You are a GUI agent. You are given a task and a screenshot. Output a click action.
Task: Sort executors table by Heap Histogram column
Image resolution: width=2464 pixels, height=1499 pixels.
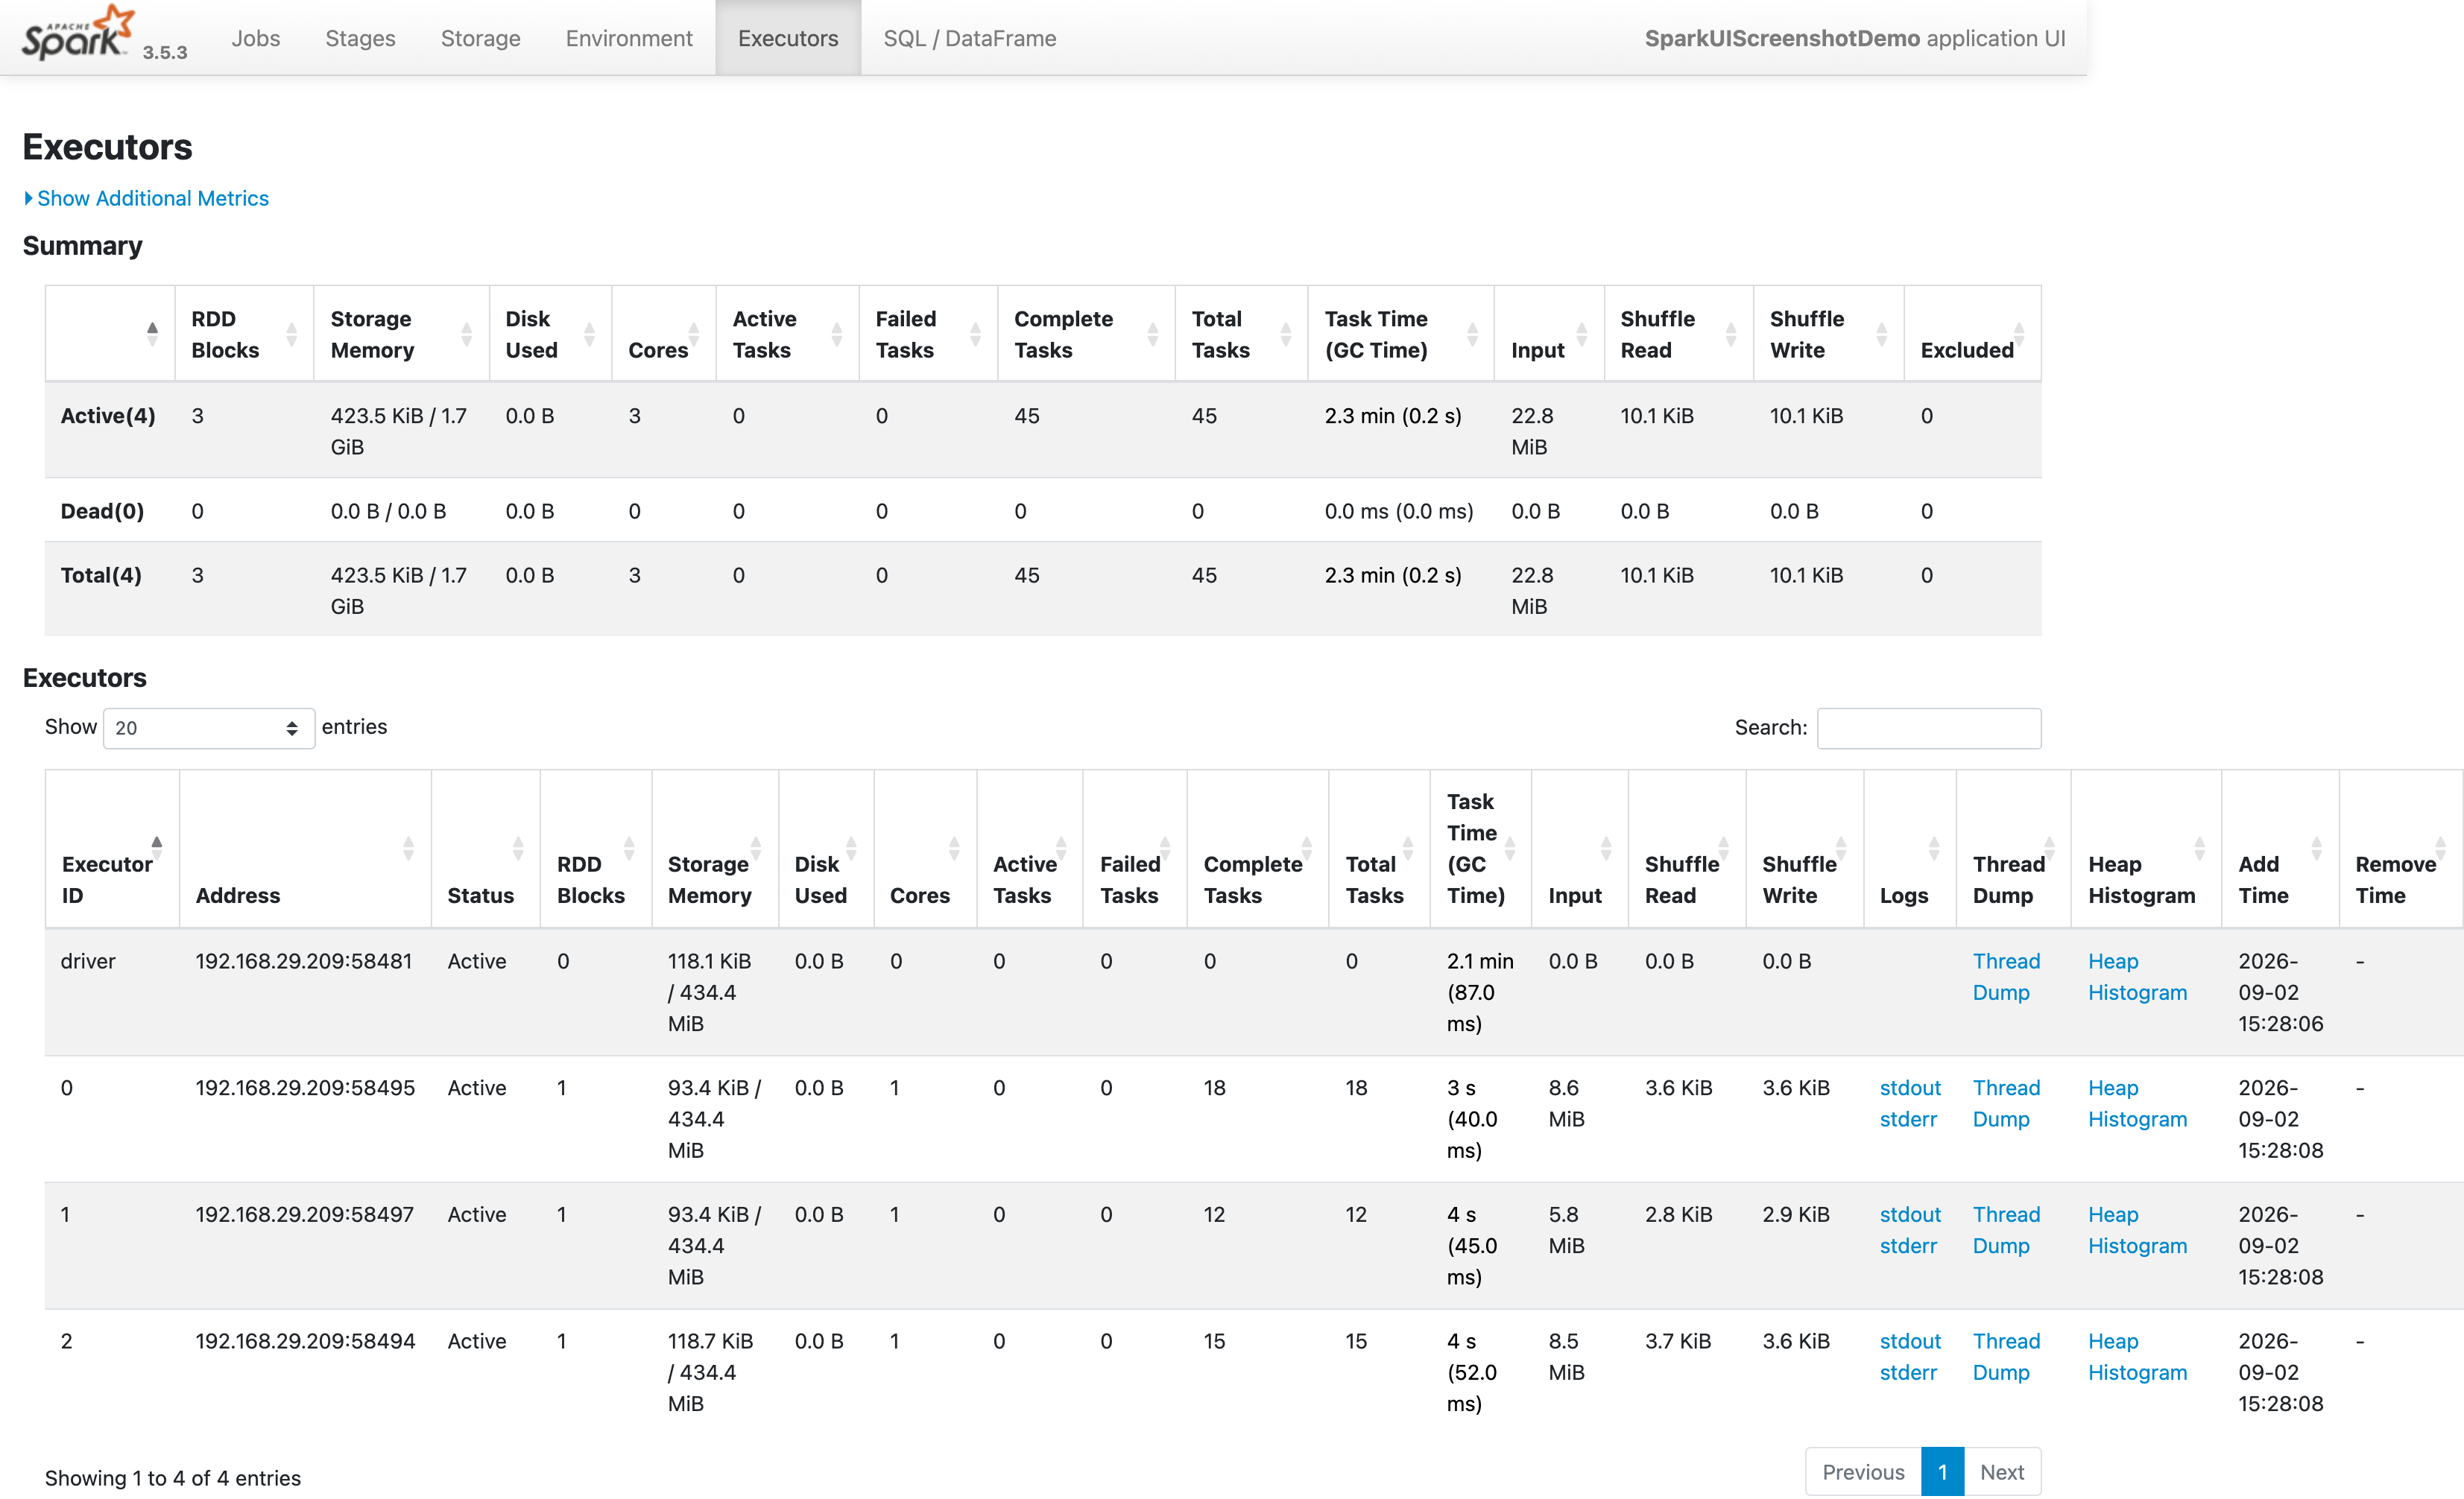coord(2146,849)
